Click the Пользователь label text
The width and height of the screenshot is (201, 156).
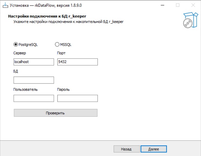coord(25,89)
